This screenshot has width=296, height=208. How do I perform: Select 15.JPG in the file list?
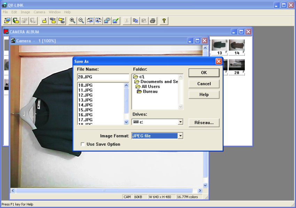85,110
